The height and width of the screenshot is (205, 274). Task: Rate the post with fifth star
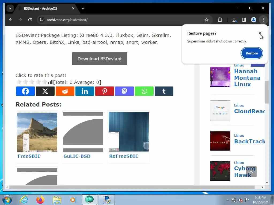[x=45, y=82]
